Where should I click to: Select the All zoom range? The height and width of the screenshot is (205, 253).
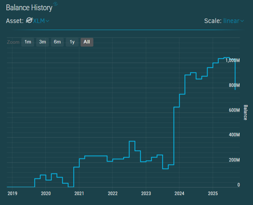(87, 42)
